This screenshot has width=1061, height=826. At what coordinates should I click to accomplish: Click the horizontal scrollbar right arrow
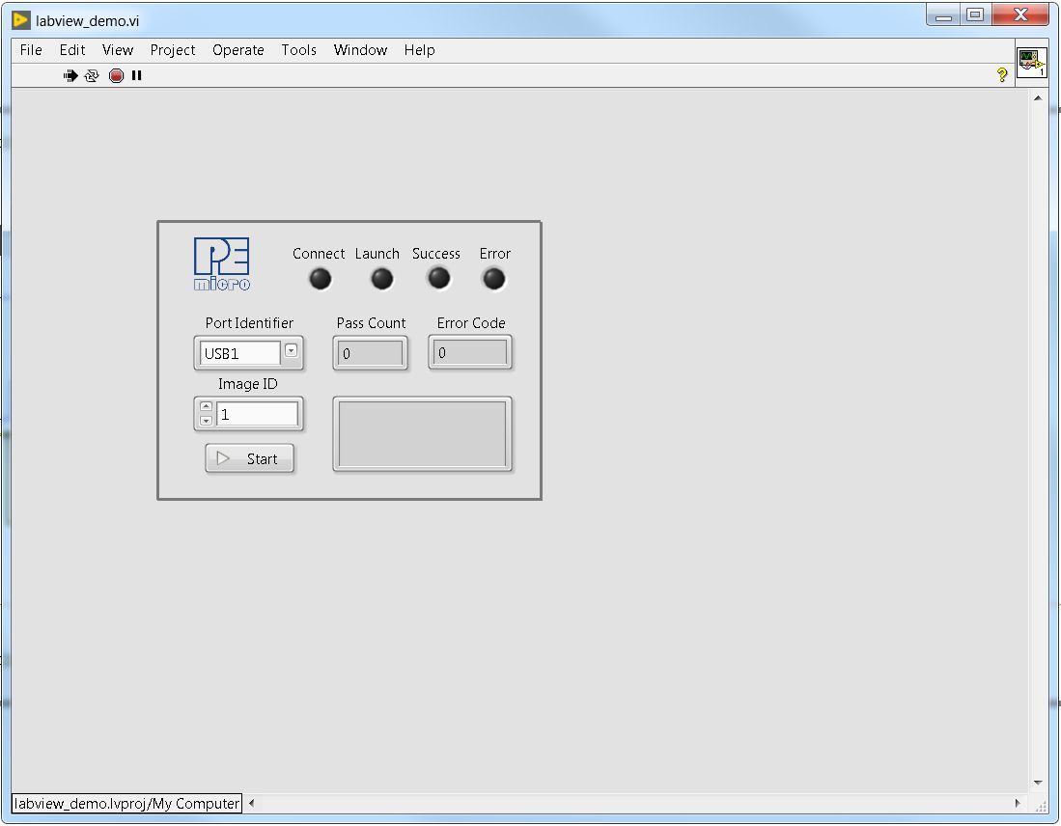(1017, 803)
